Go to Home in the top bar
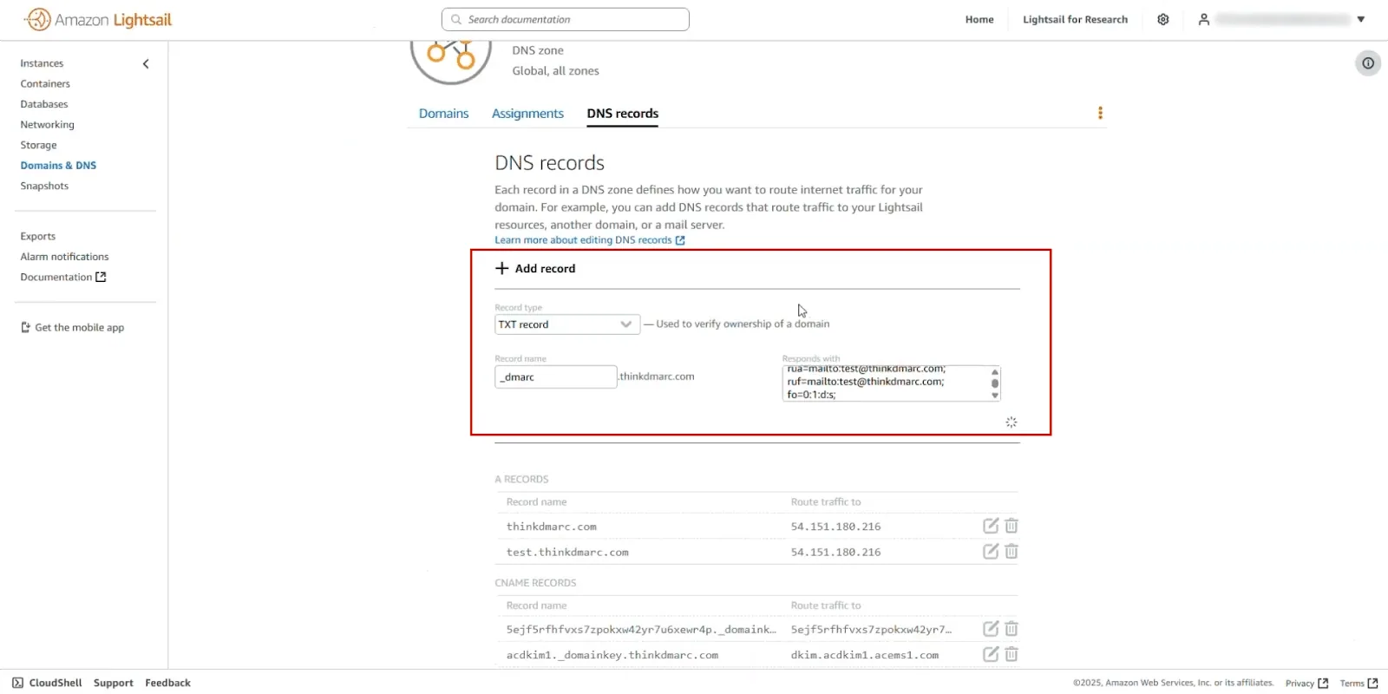This screenshot has width=1388, height=694. pyautogui.click(x=979, y=19)
